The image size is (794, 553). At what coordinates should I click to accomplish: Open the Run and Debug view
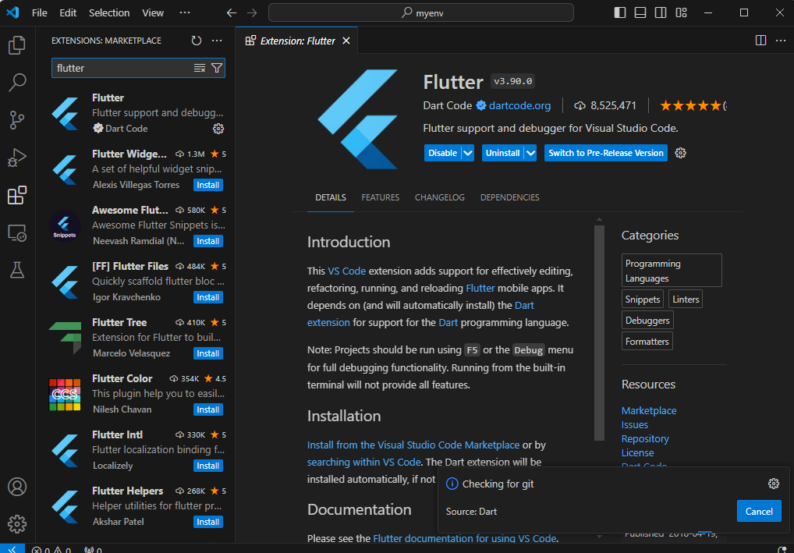[x=17, y=158]
